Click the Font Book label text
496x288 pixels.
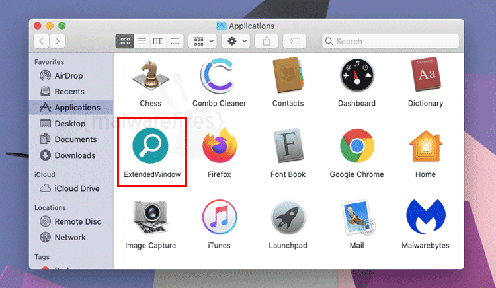[x=288, y=174]
